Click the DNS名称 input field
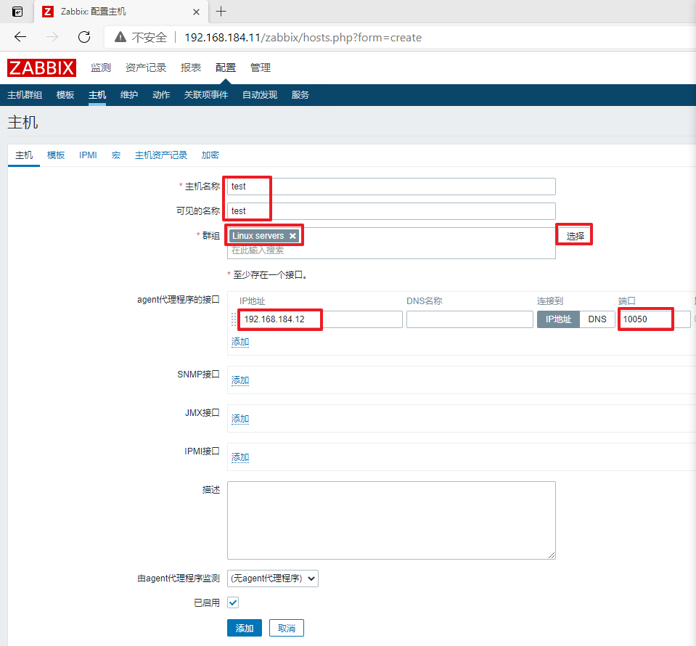 coord(470,319)
